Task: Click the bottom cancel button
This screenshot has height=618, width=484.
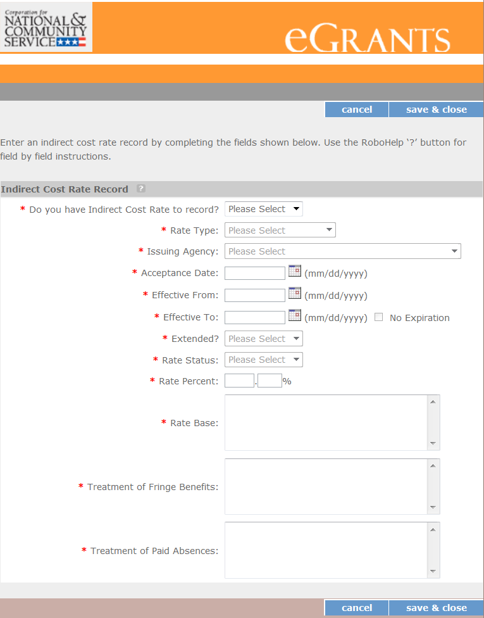Action: 357,608
